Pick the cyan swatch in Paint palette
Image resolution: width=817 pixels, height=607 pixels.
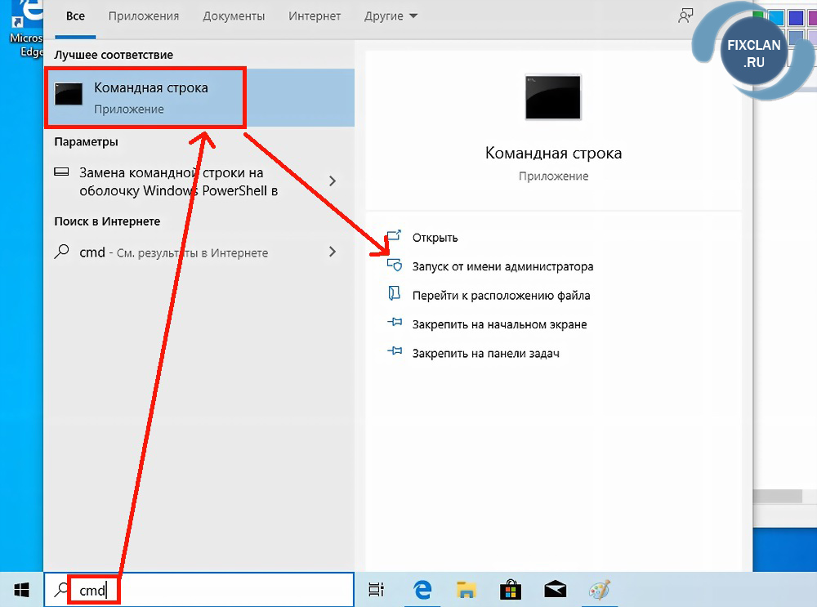(775, 17)
